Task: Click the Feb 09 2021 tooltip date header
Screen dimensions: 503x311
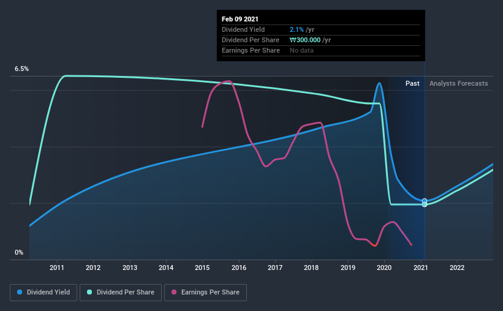Action: click(x=240, y=19)
